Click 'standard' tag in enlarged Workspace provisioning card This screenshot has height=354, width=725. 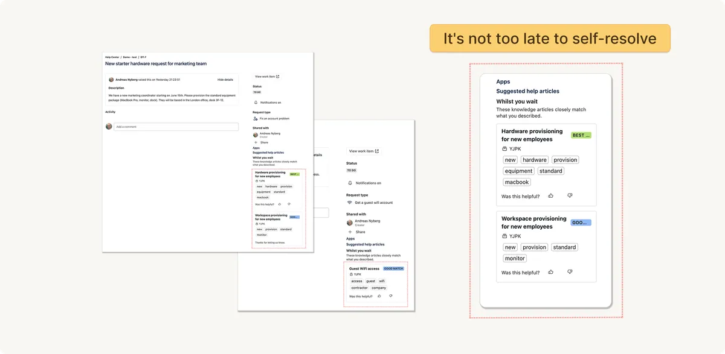click(x=565, y=247)
